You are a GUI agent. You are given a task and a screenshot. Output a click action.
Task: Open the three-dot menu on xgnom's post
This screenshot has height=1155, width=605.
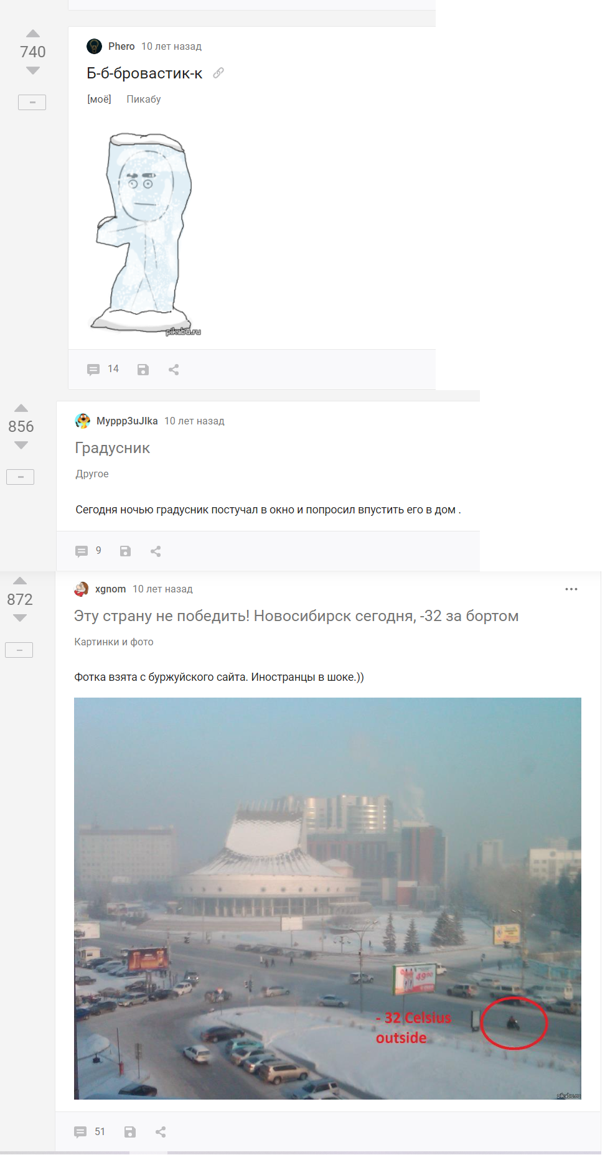point(571,589)
